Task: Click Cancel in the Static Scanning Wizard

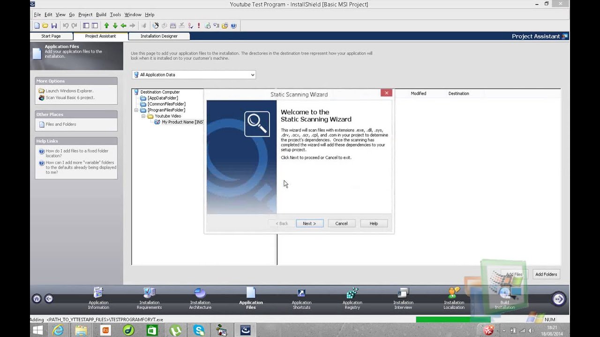Action: click(x=341, y=223)
